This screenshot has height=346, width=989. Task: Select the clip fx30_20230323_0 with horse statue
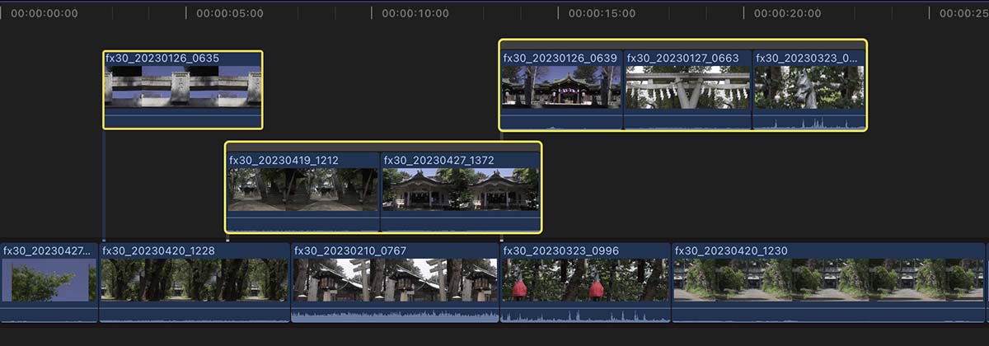(809, 90)
